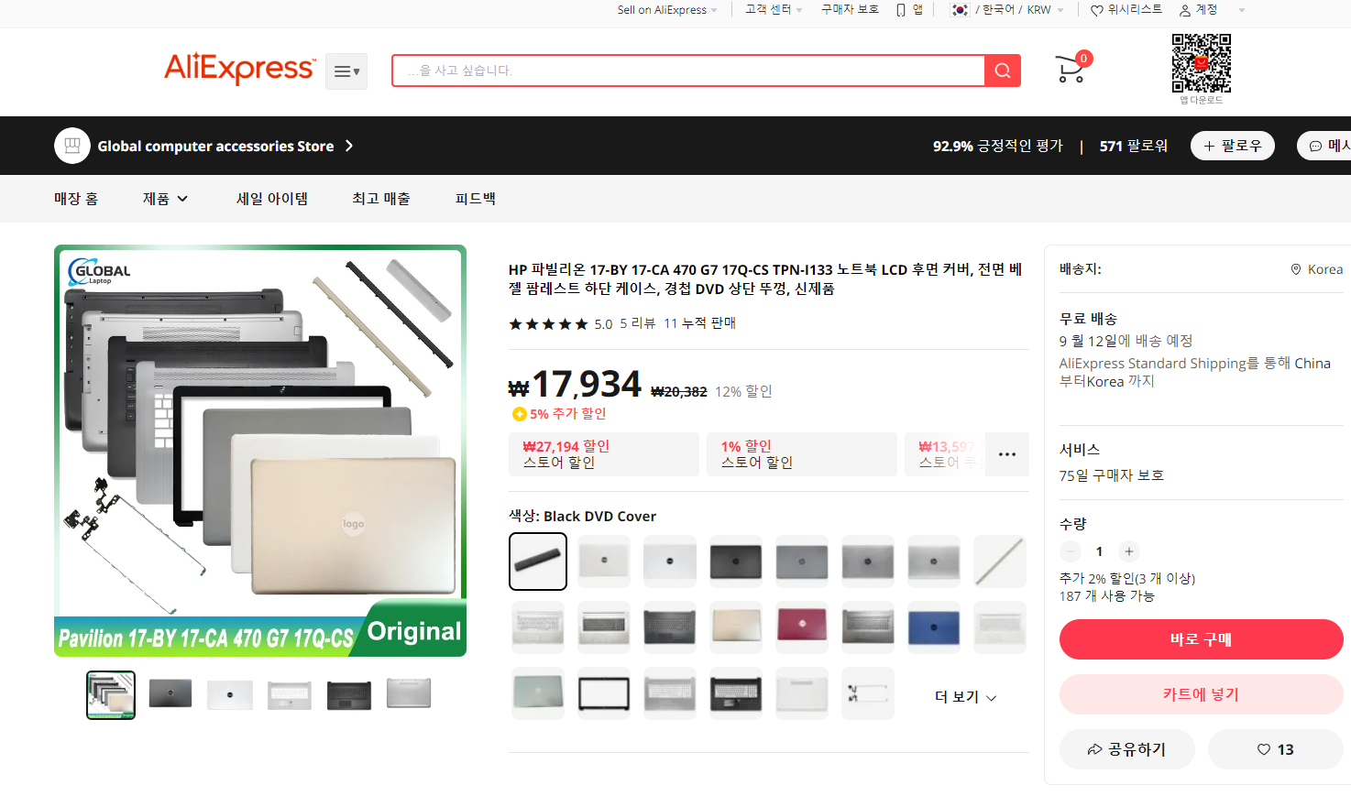Click the 앱 phone icon link
This screenshot has width=1351, height=796.
click(x=909, y=9)
